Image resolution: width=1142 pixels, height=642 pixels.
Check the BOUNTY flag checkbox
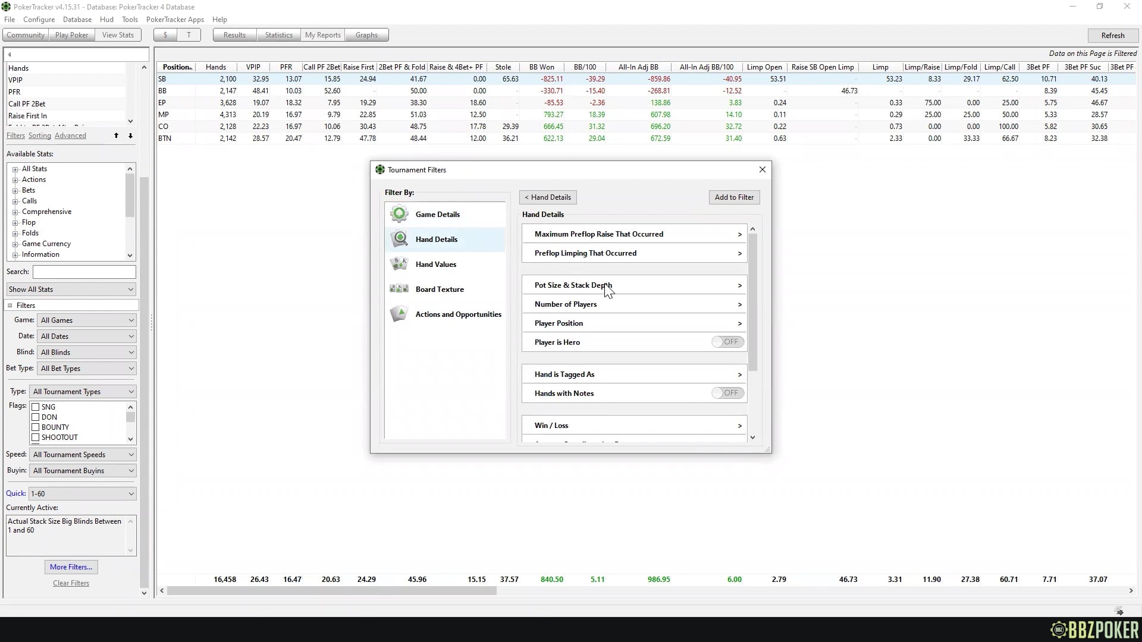click(x=36, y=427)
